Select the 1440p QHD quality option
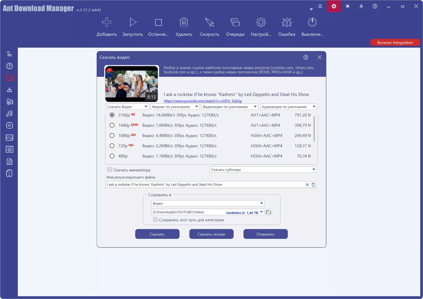This screenshot has width=423, height=299. point(112,125)
